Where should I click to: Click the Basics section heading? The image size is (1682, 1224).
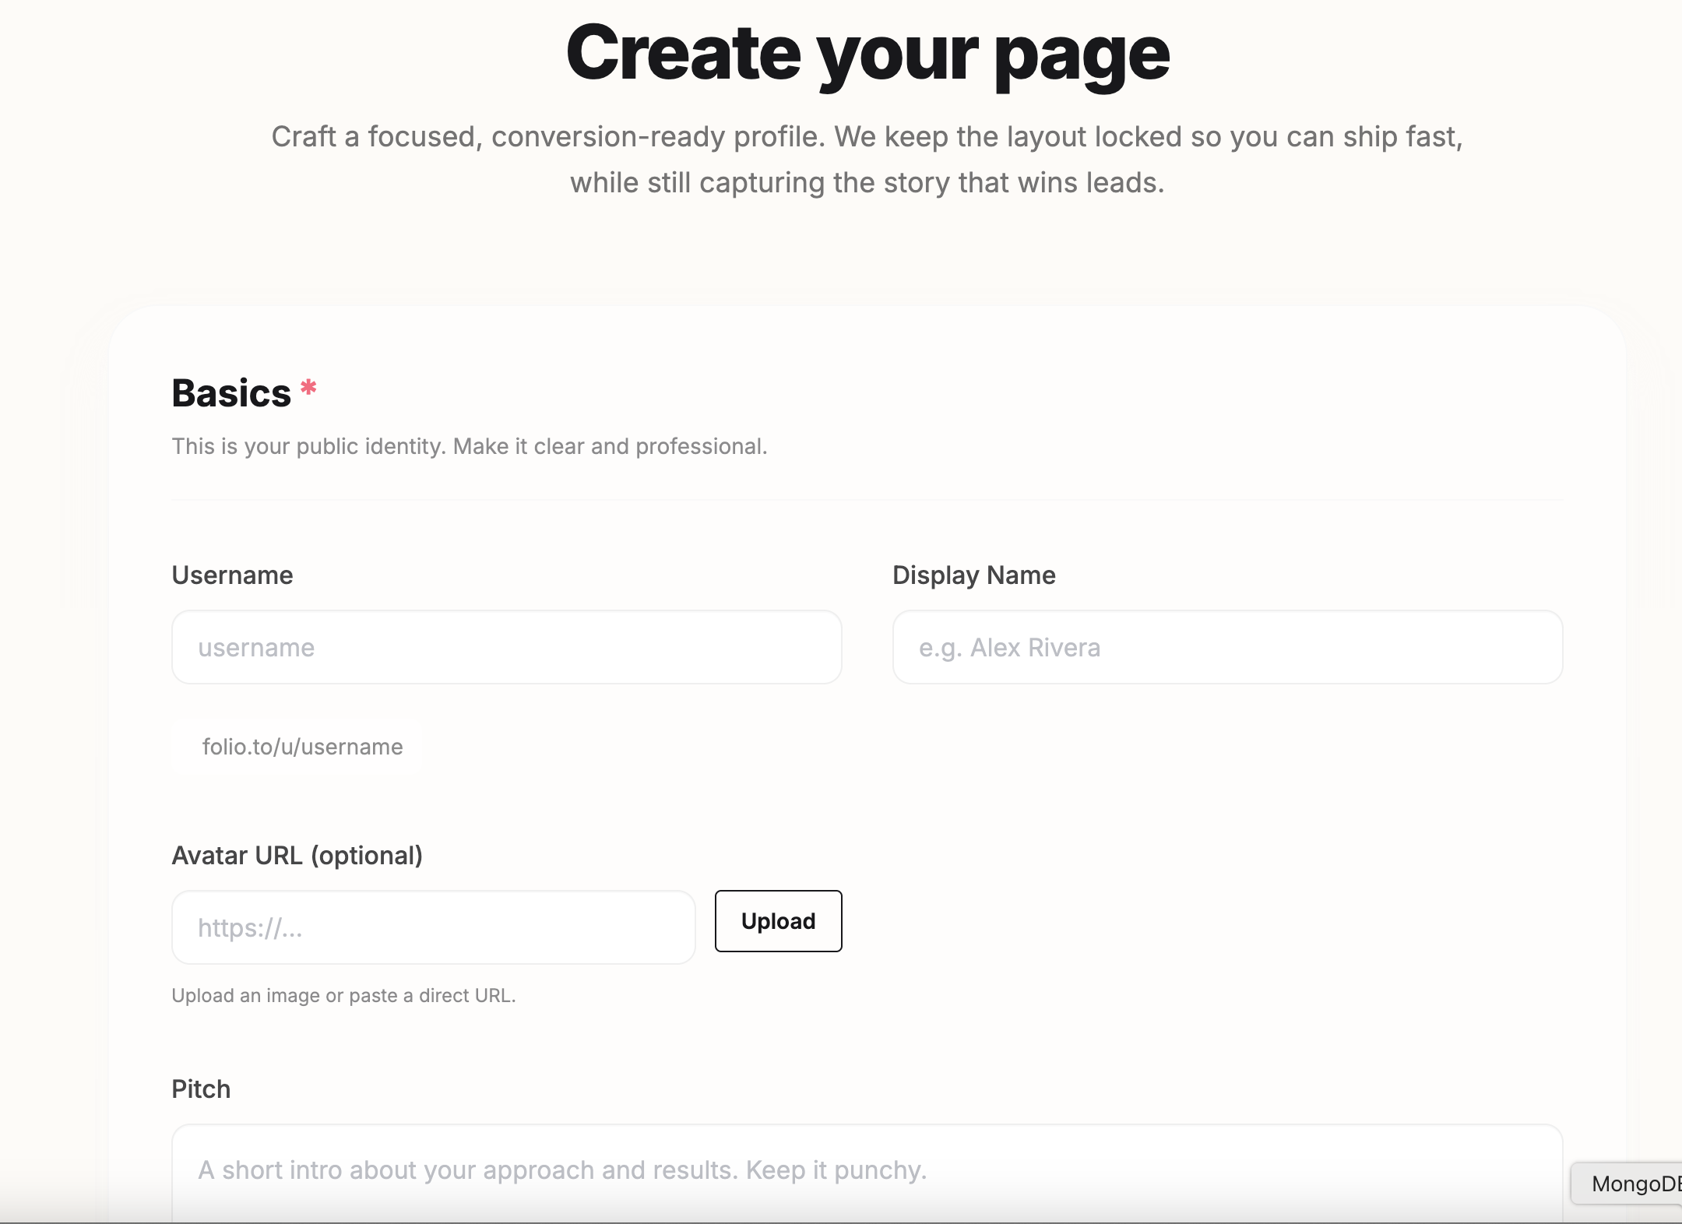point(231,393)
